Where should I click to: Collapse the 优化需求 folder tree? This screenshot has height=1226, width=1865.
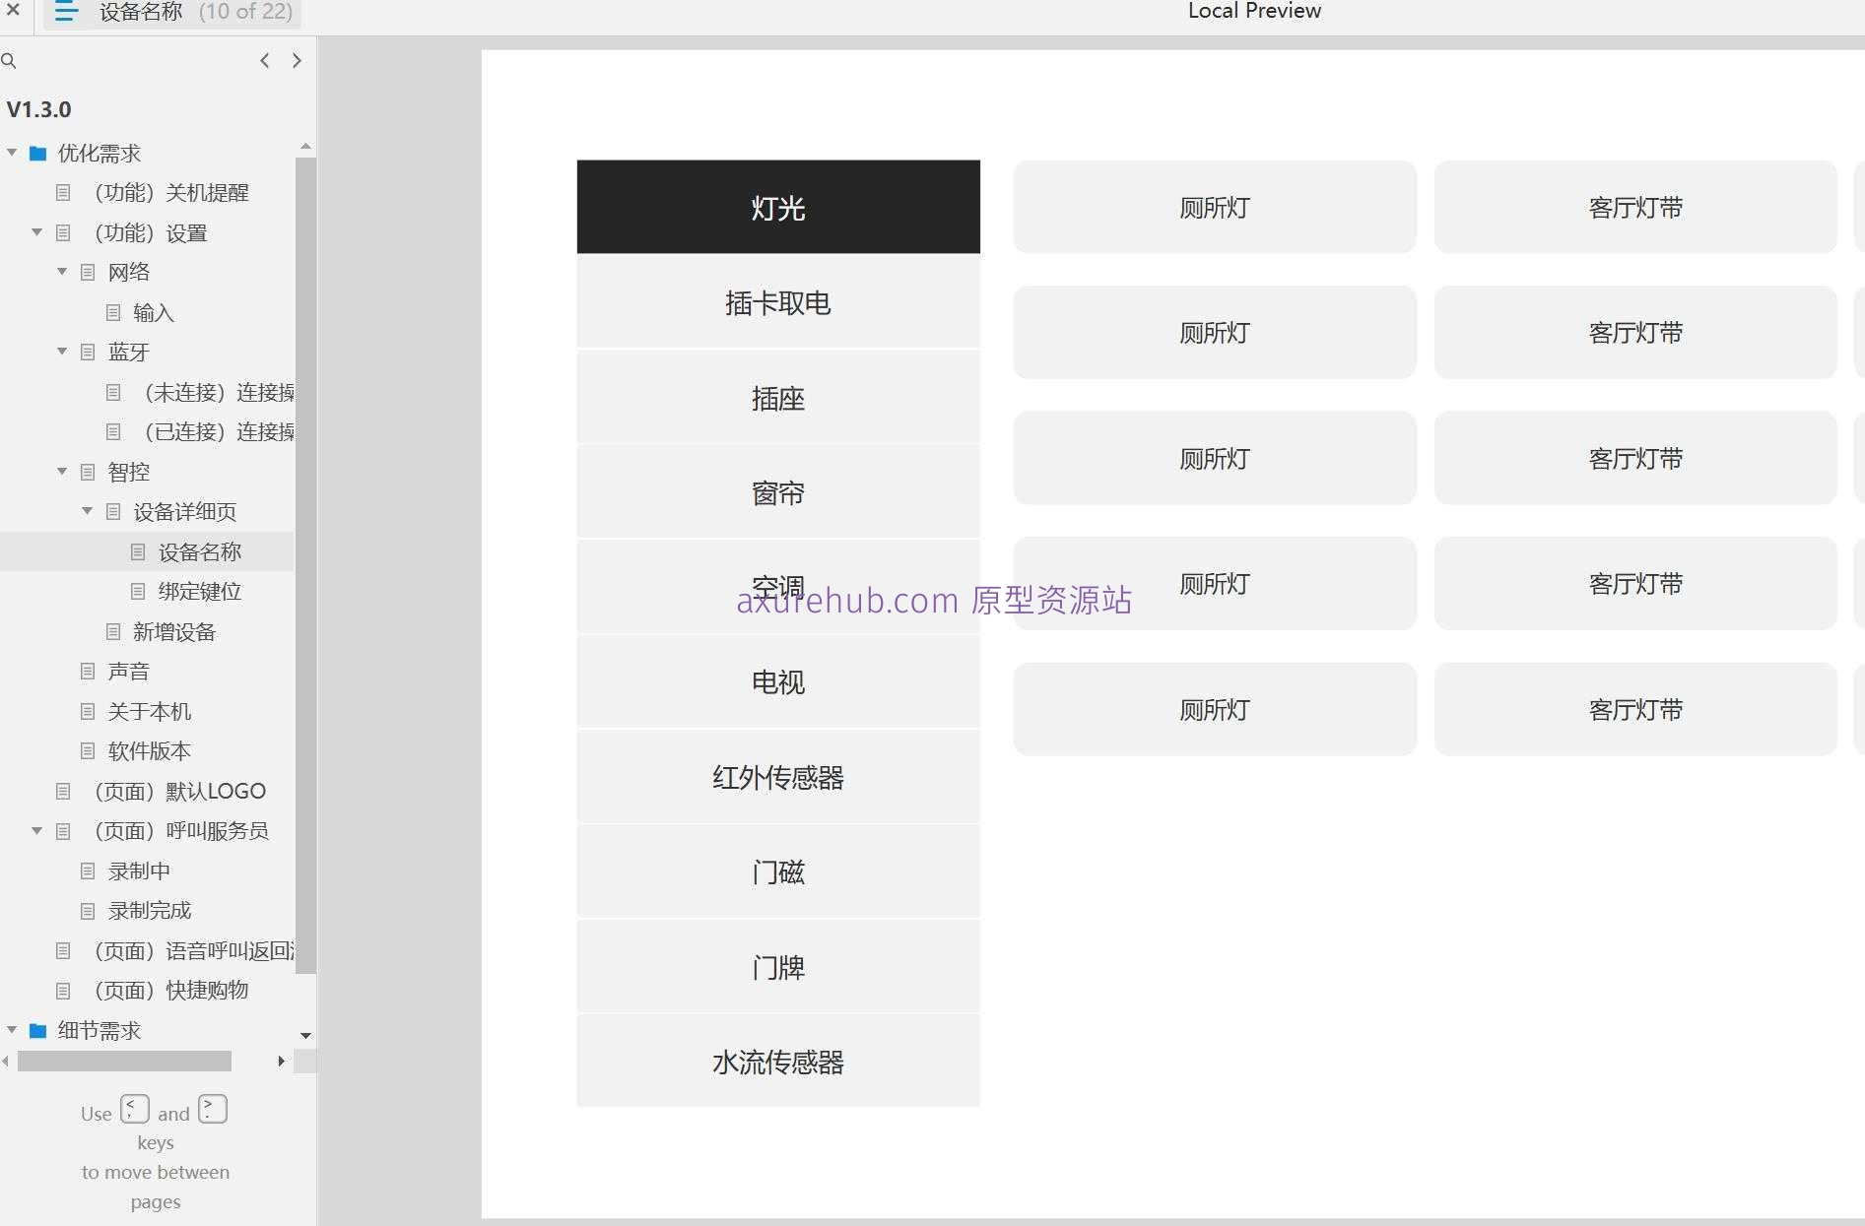tap(12, 153)
